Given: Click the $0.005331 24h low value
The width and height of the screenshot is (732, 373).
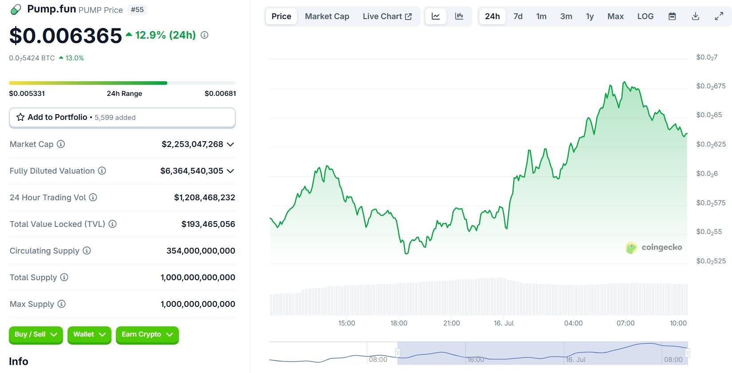Looking at the screenshot, I should (x=27, y=94).
